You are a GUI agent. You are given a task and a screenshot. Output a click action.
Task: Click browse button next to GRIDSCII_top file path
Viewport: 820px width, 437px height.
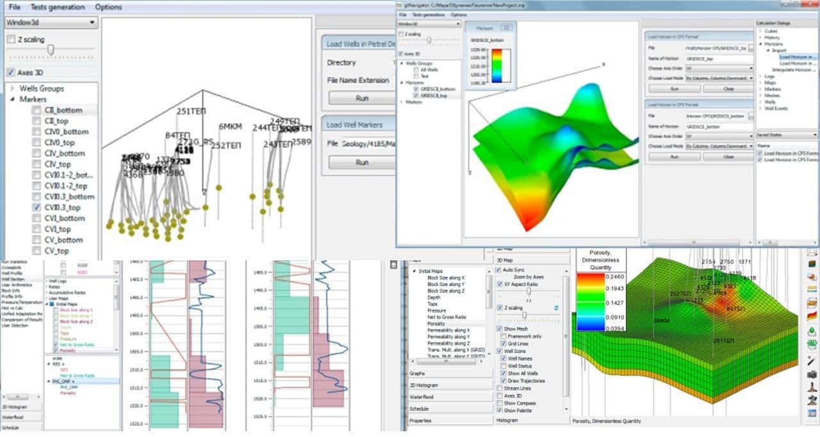click(x=751, y=47)
